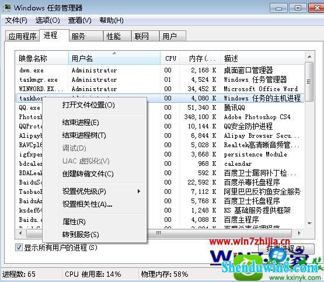Viewport: 324px width, 282px height.
Task: Select the dwm.exe process row
Action: point(160,70)
